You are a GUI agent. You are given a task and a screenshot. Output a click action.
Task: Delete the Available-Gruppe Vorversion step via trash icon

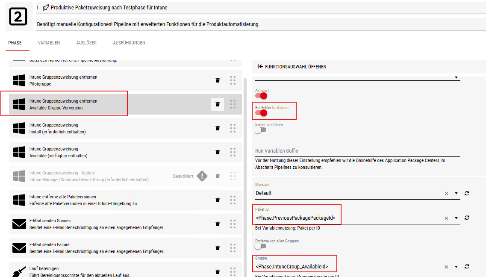click(218, 104)
